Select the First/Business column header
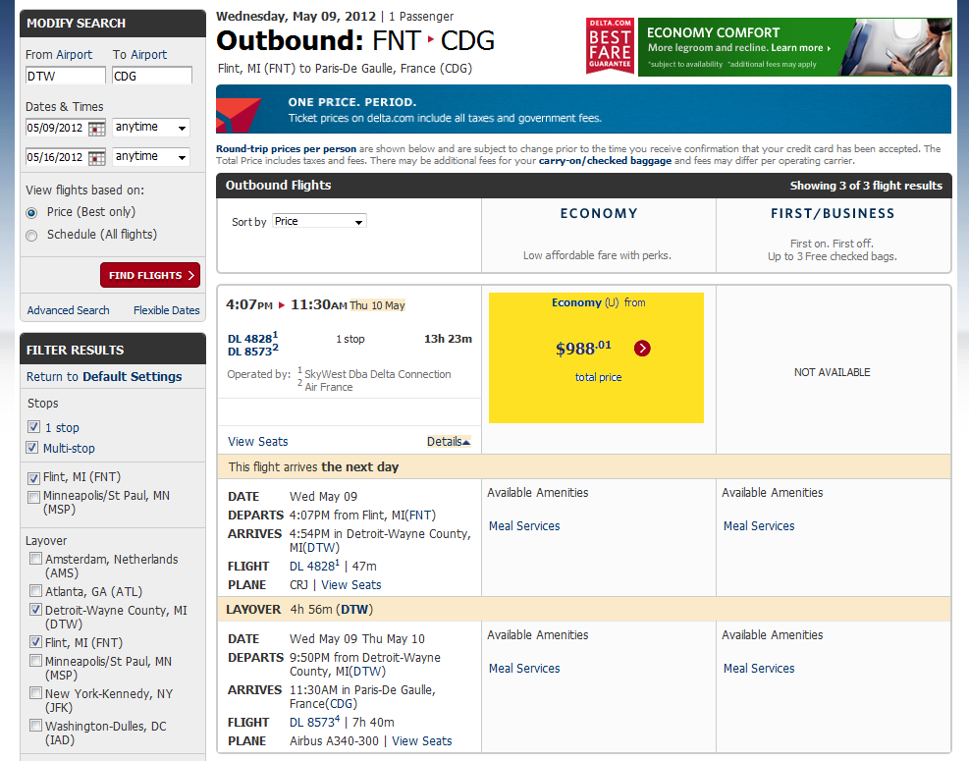Screen dimensions: 969x761 click(832, 214)
